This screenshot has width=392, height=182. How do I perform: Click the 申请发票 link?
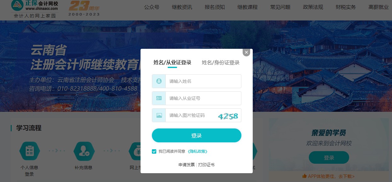tap(186, 165)
